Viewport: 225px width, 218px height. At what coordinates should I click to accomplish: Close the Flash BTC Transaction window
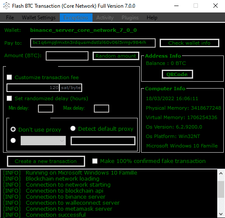[x=216, y=6]
